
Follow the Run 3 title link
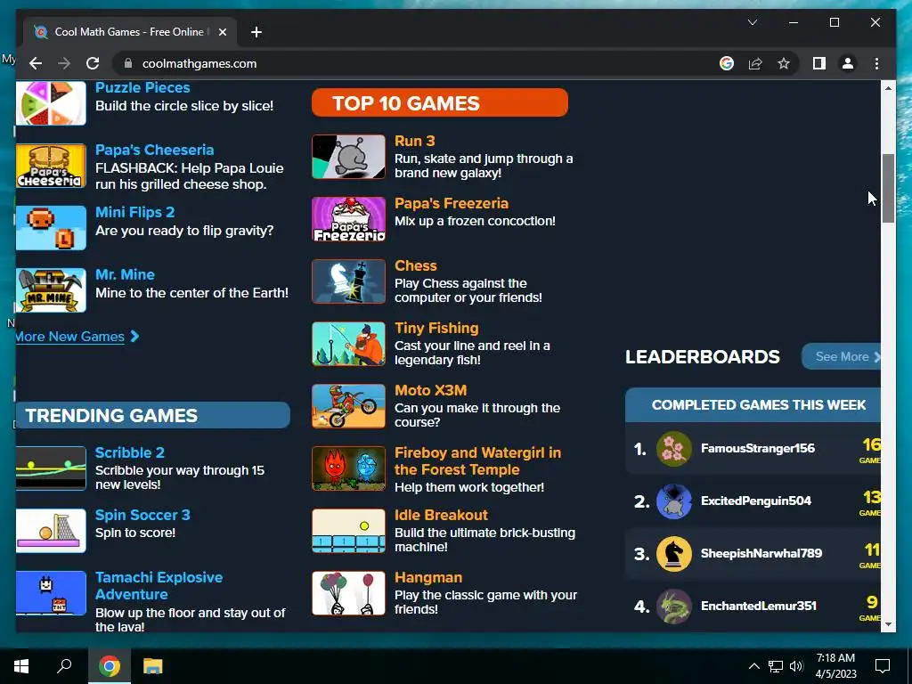click(415, 141)
